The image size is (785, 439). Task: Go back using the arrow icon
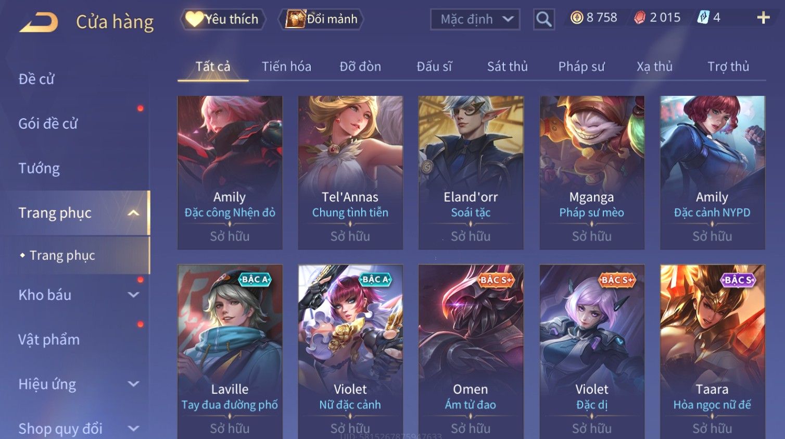coord(39,22)
